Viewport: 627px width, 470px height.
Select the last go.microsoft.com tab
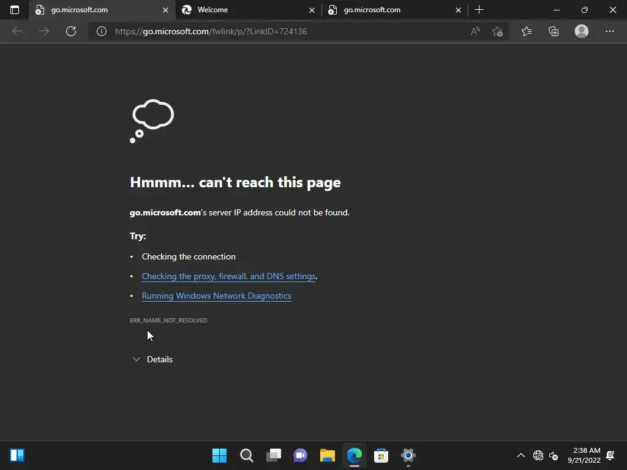395,10
